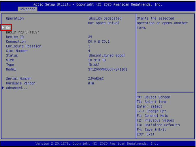
Task: Open the Advanced tab
Action: coord(27,9)
